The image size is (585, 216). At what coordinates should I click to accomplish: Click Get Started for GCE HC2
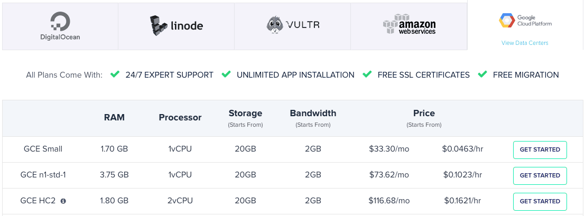(x=540, y=201)
